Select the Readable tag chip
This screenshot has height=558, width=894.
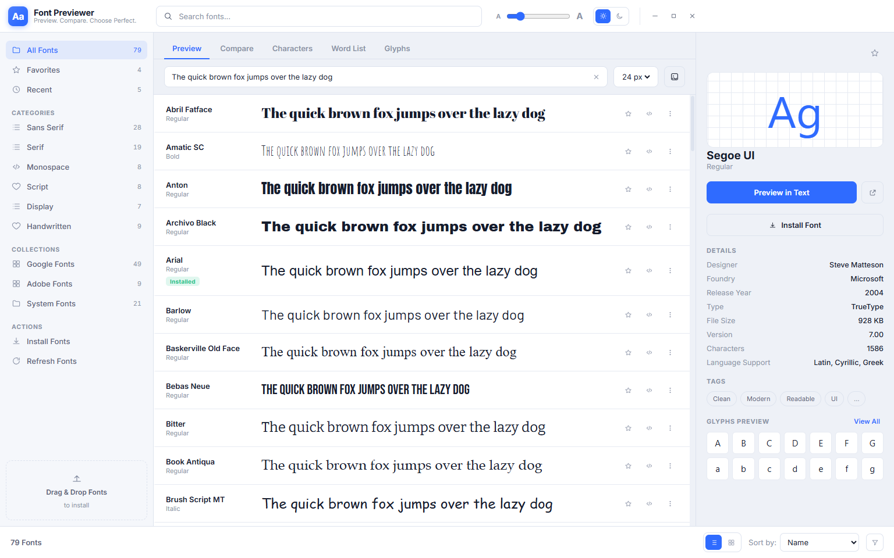pyautogui.click(x=800, y=399)
